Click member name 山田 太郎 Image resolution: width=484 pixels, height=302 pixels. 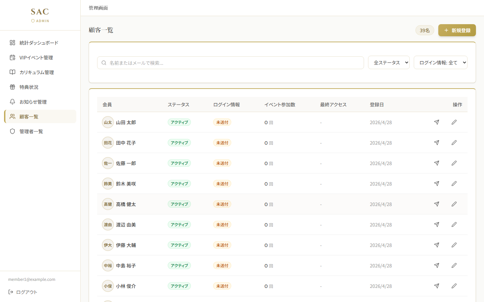pyautogui.click(x=126, y=122)
